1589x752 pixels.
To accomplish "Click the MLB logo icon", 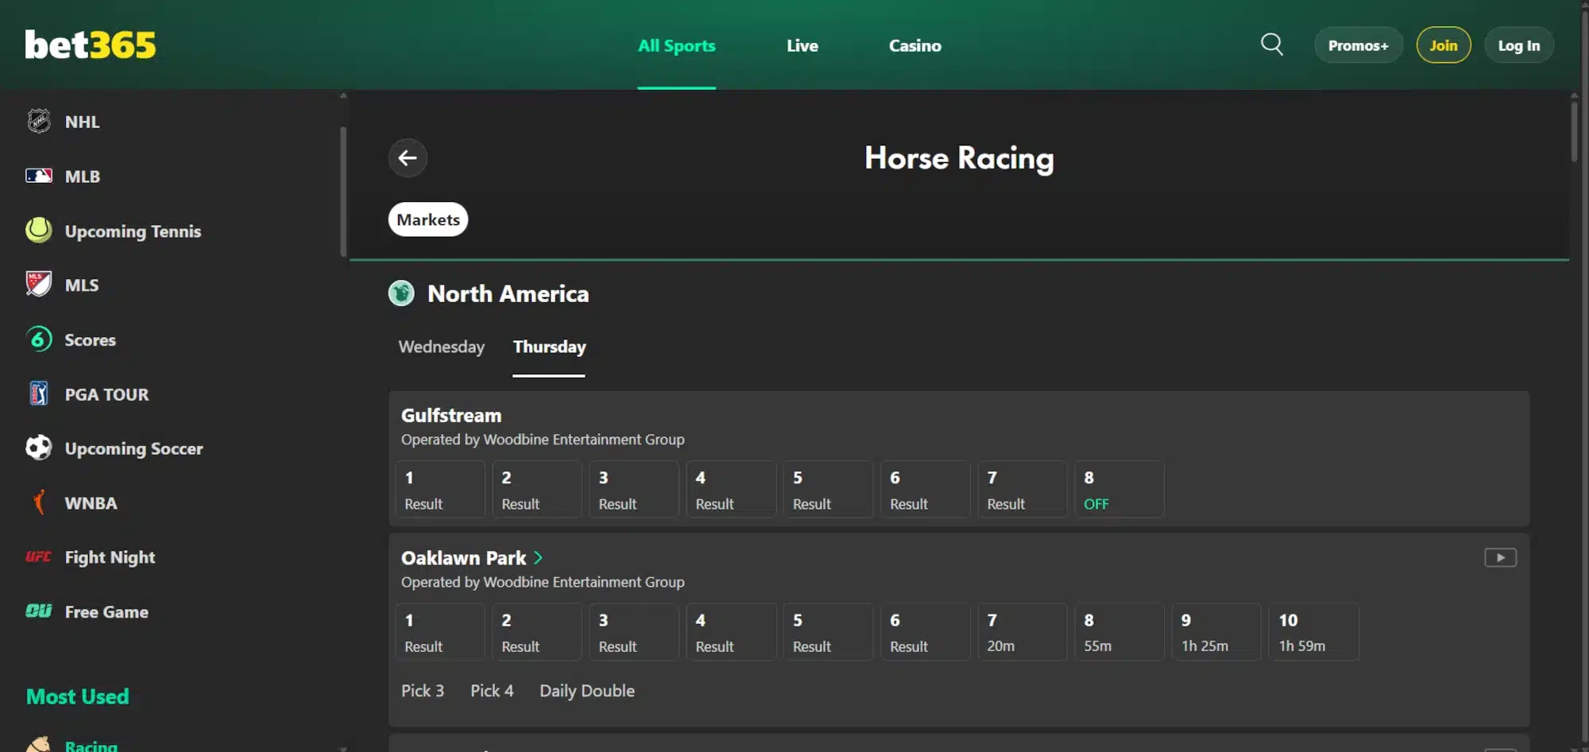I will click(x=38, y=176).
